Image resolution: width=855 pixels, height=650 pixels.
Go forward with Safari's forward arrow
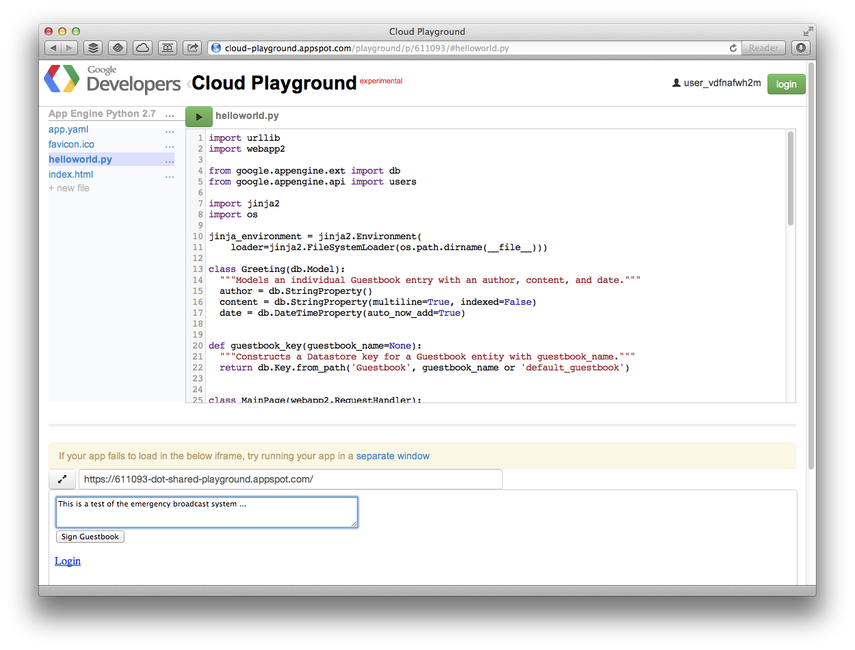[70, 48]
